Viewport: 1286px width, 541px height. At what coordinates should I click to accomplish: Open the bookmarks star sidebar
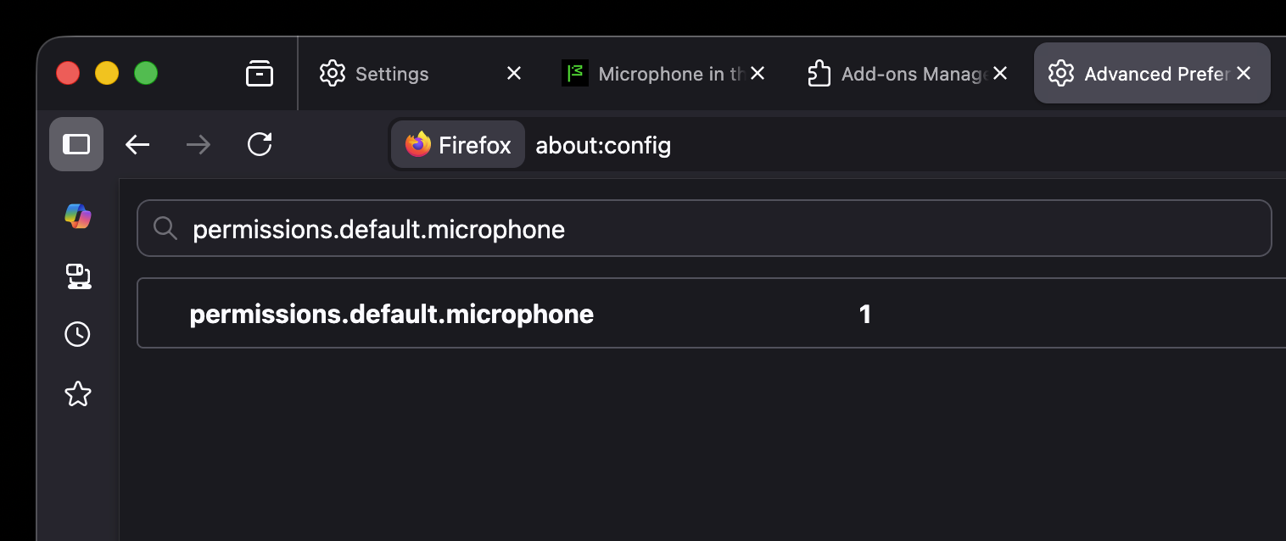[x=78, y=393]
